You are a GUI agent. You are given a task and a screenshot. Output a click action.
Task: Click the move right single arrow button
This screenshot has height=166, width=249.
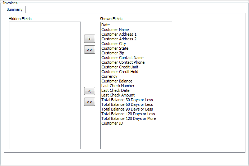tap(89, 39)
